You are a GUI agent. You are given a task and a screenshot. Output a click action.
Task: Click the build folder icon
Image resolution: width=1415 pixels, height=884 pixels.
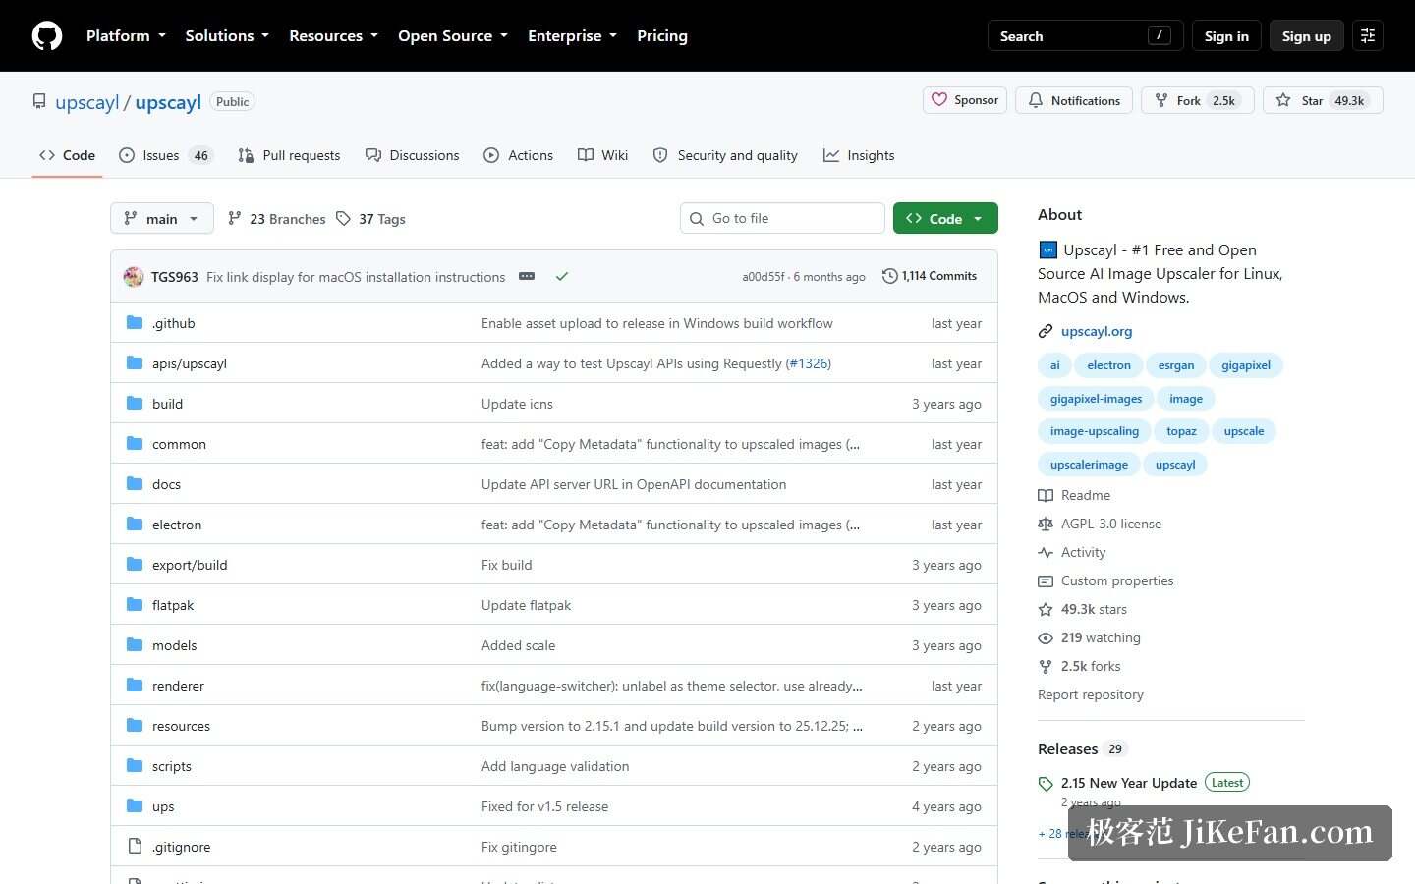point(135,403)
